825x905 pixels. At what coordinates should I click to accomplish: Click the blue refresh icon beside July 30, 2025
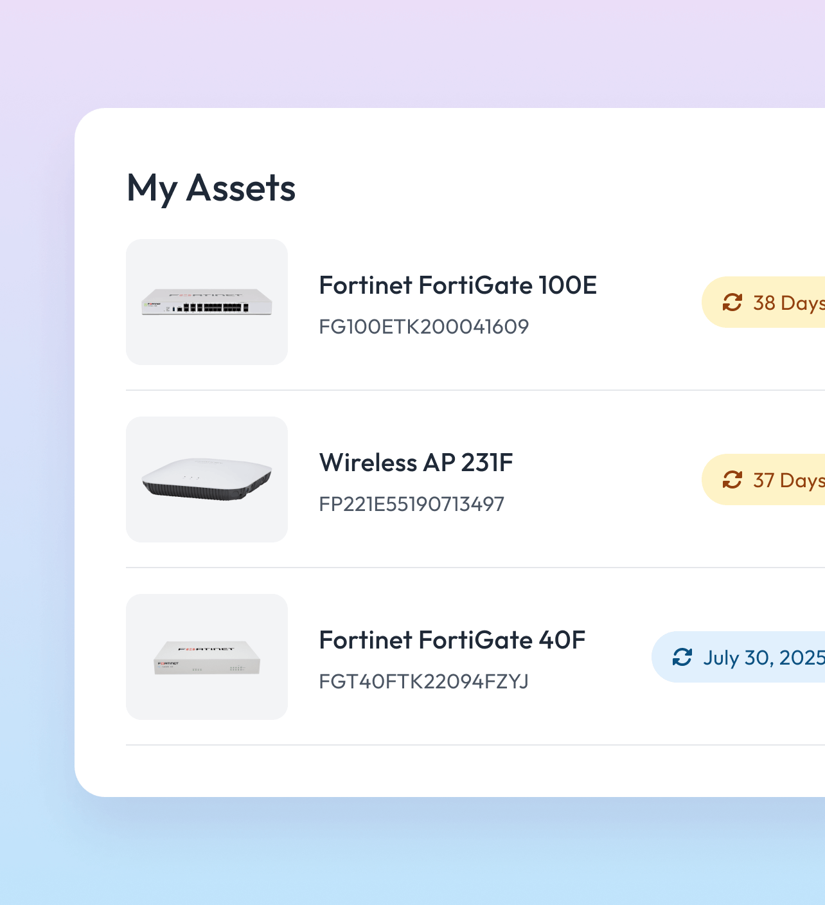click(682, 657)
